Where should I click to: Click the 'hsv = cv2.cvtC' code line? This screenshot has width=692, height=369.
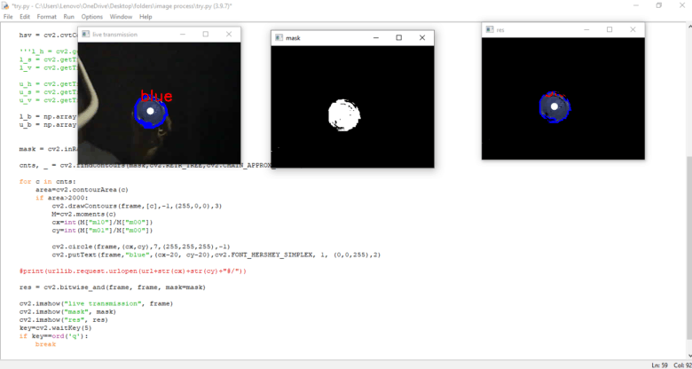[49, 35]
